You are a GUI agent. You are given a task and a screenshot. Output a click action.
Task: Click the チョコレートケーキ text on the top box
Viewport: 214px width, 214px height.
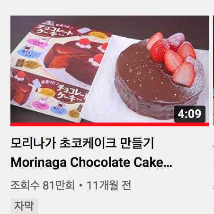point(55,31)
